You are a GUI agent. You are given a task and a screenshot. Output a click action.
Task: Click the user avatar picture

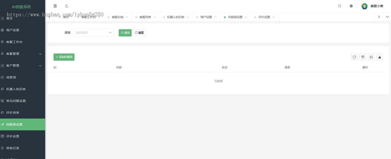coord(365,6)
